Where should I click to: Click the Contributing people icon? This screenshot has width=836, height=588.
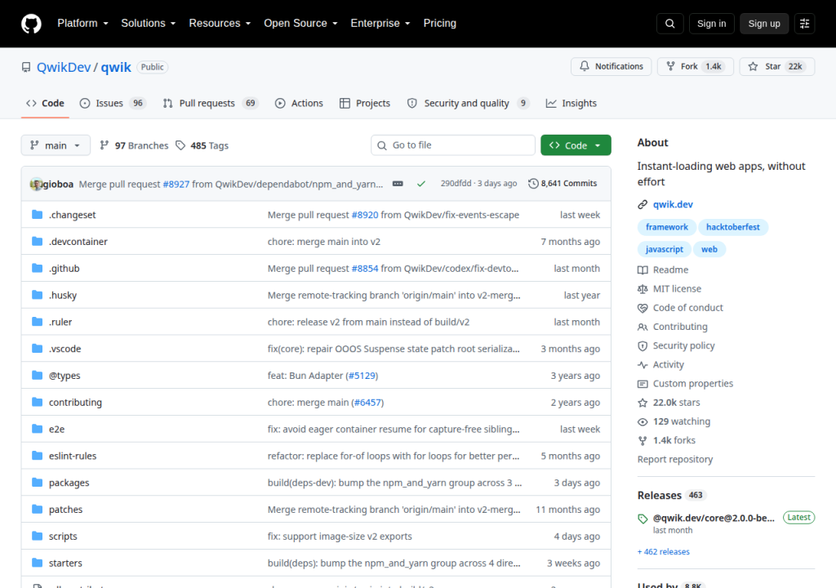click(643, 327)
